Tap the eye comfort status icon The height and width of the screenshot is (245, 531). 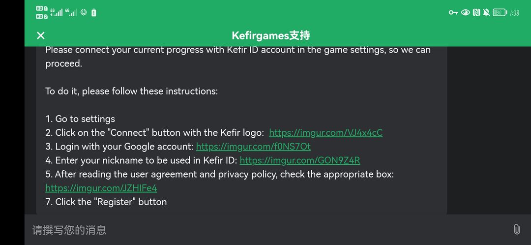click(465, 12)
